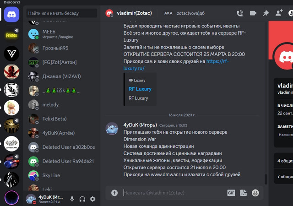This screenshot has width=293, height=206.
Task: Open the space-themed server icon
Action: point(11,162)
